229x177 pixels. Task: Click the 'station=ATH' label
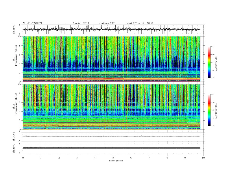(x=107, y=23)
